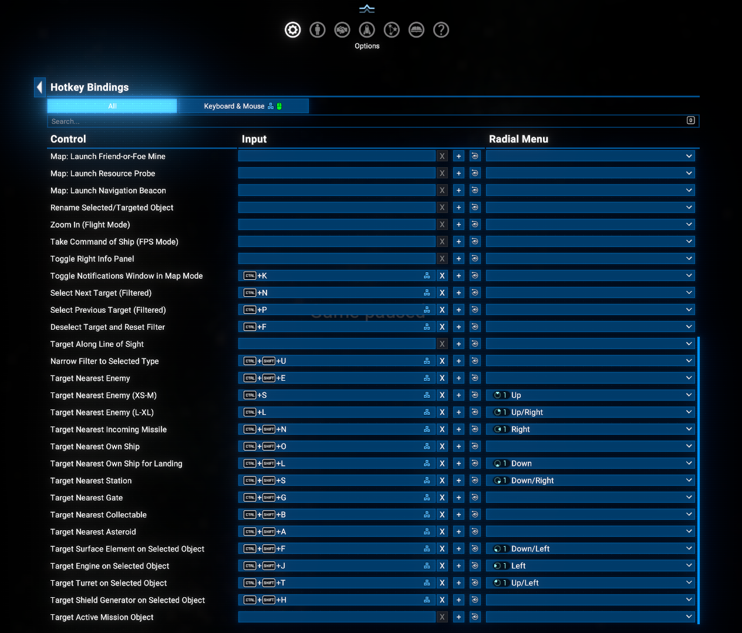Viewport: 742px width, 633px height.
Task: Click the Radial Menu column header
Action: [x=518, y=139]
